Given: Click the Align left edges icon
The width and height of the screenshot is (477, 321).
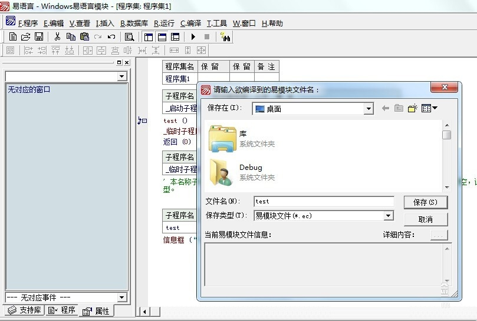Looking at the screenshot, I should tap(28, 51).
